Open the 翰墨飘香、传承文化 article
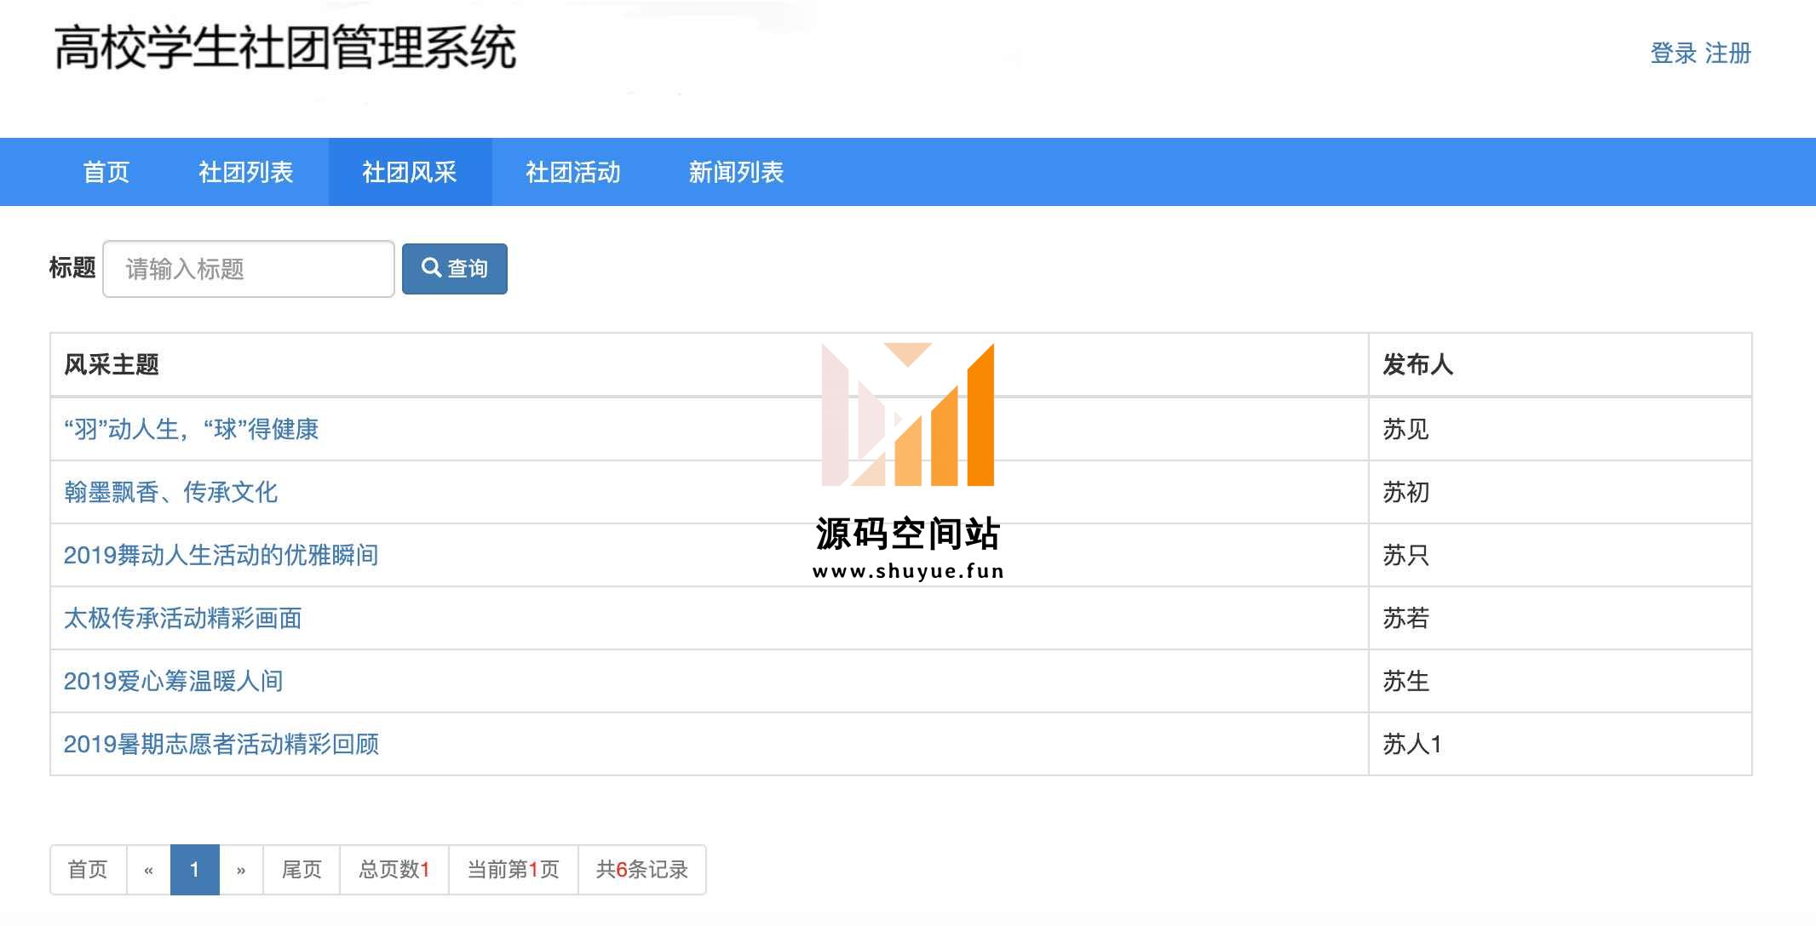 click(171, 492)
